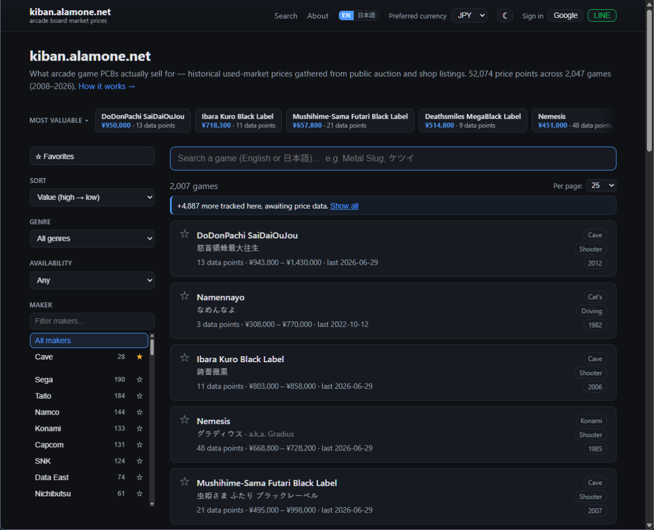
Task: Open most valuable Nemesis chip
Action: (x=574, y=120)
